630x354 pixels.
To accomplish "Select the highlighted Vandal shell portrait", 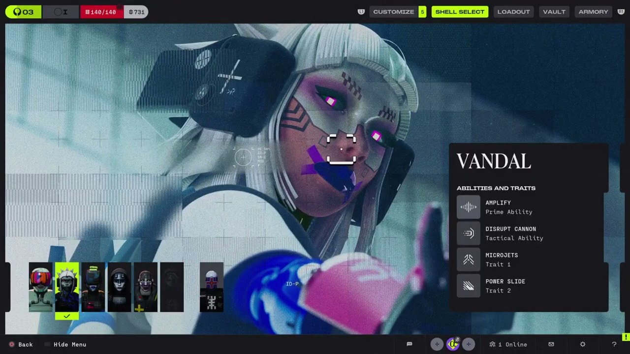I will click(x=67, y=287).
